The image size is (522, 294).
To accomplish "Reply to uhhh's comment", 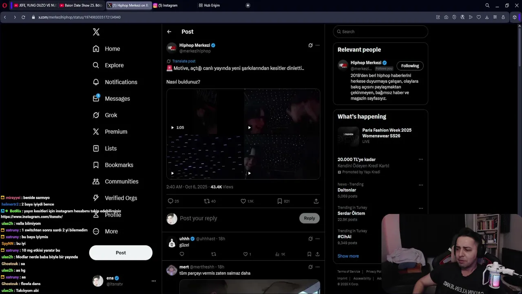I will pos(182,254).
